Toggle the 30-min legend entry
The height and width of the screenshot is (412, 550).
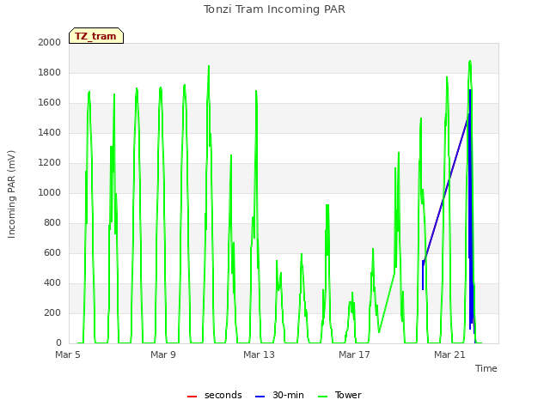279,395
